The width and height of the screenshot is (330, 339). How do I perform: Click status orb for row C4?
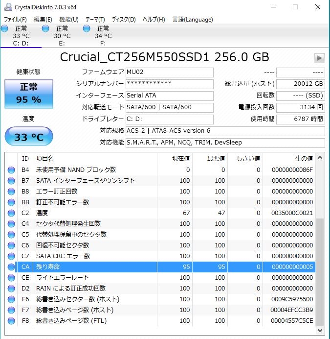point(11,224)
